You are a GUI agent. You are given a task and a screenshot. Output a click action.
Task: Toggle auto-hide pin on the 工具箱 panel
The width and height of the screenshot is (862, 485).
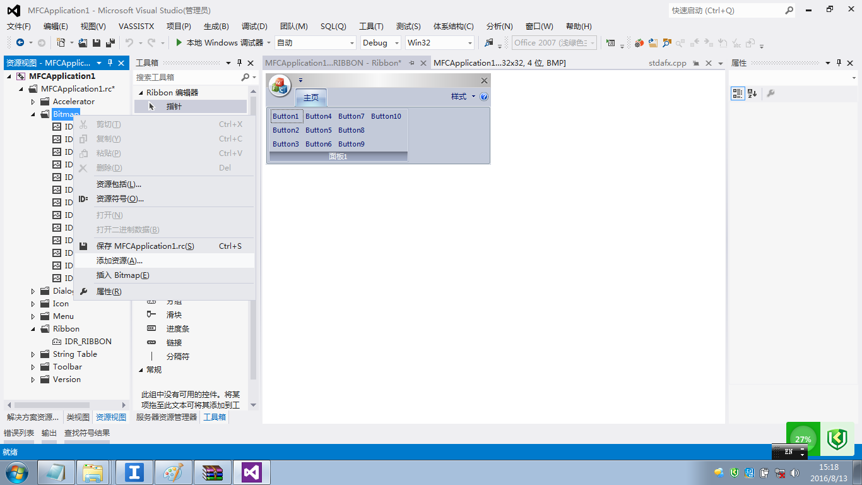point(239,63)
